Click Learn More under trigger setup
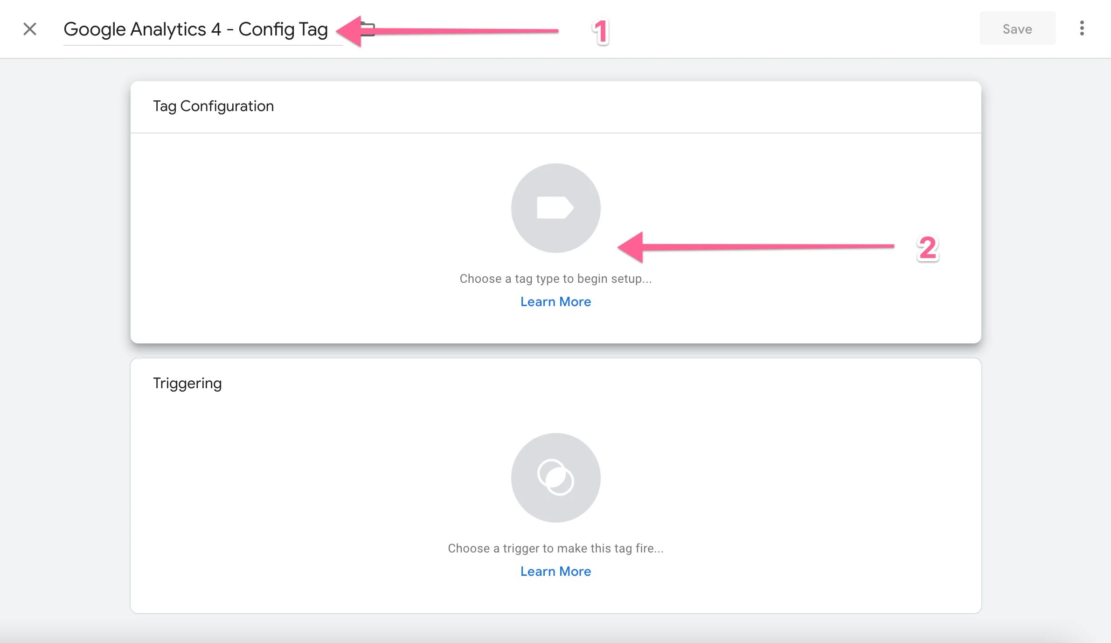Screen dimensions: 1111x643 (555, 571)
